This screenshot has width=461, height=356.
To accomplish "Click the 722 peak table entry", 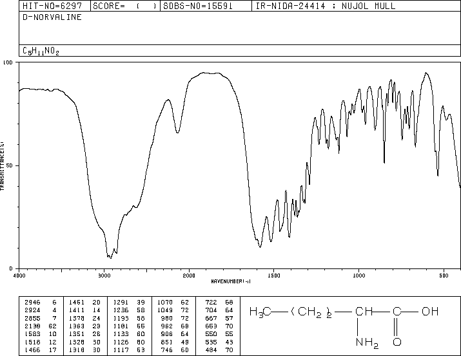I will tap(211, 303).
